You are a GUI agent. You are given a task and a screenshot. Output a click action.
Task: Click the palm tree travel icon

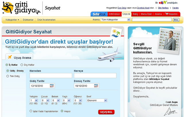pos(116,33)
